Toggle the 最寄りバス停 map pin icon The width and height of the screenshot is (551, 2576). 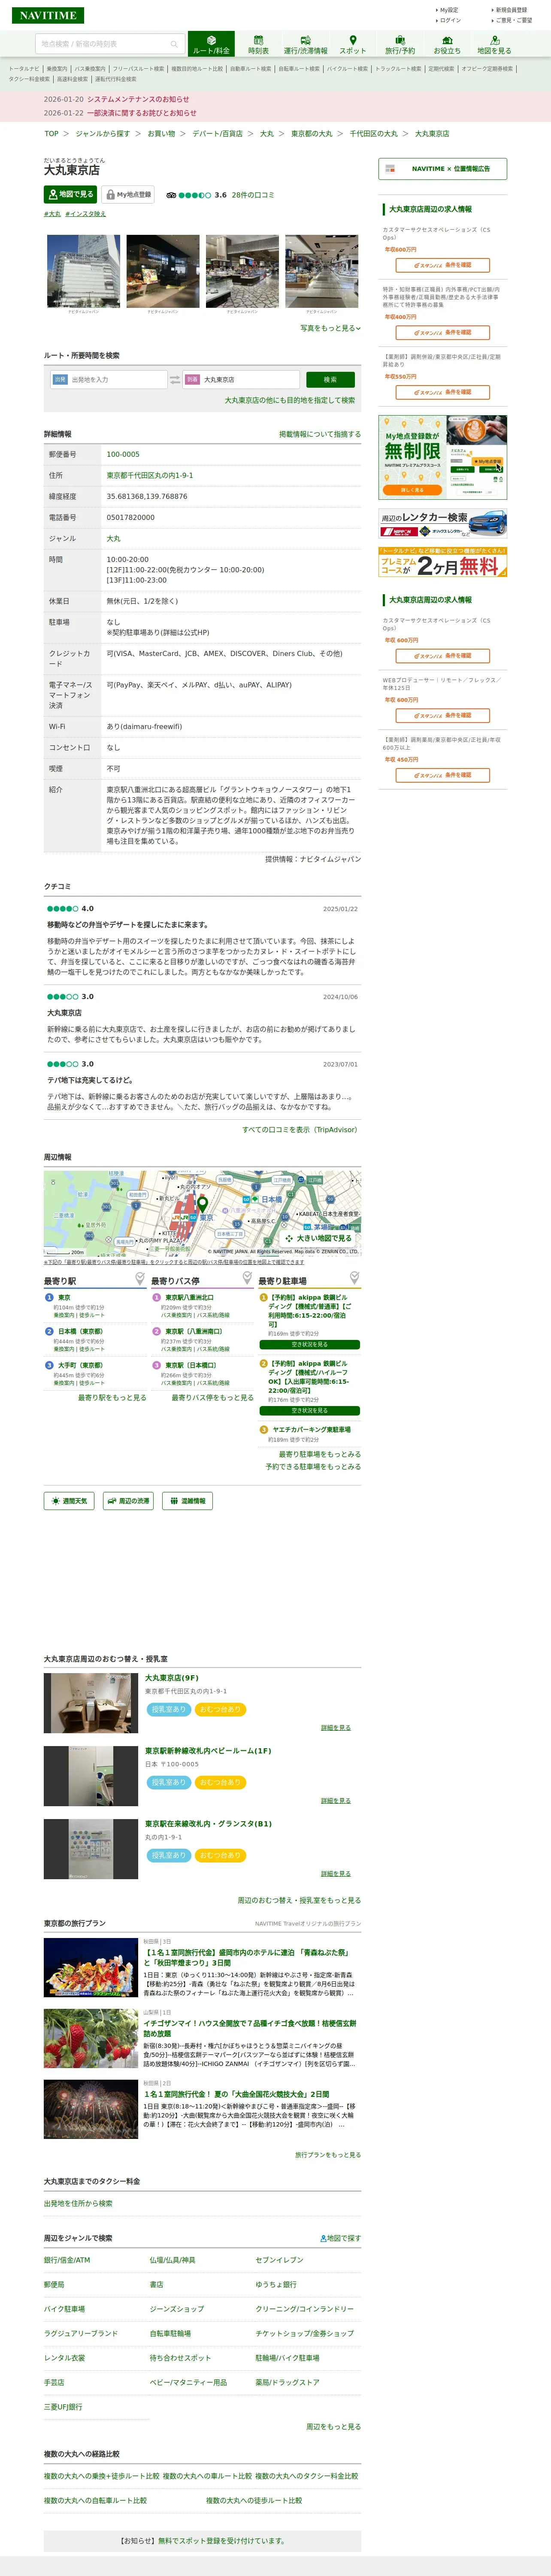pos(247,1278)
